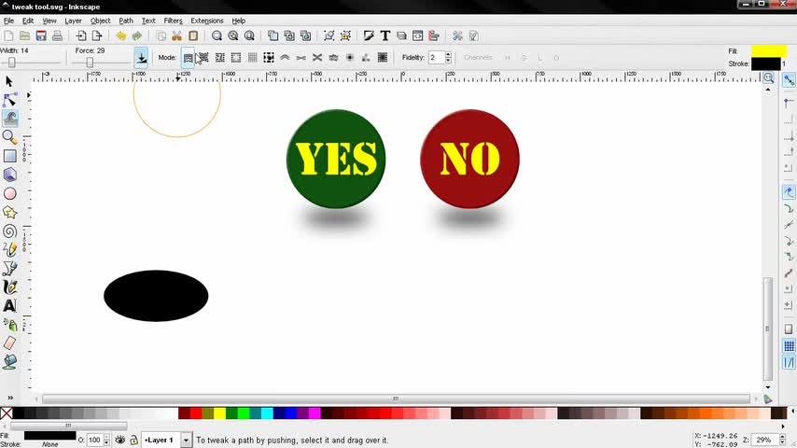Screen dimensions: 797x448
Task: Enable Move in/out tweak mode
Action: pyautogui.click(x=203, y=58)
